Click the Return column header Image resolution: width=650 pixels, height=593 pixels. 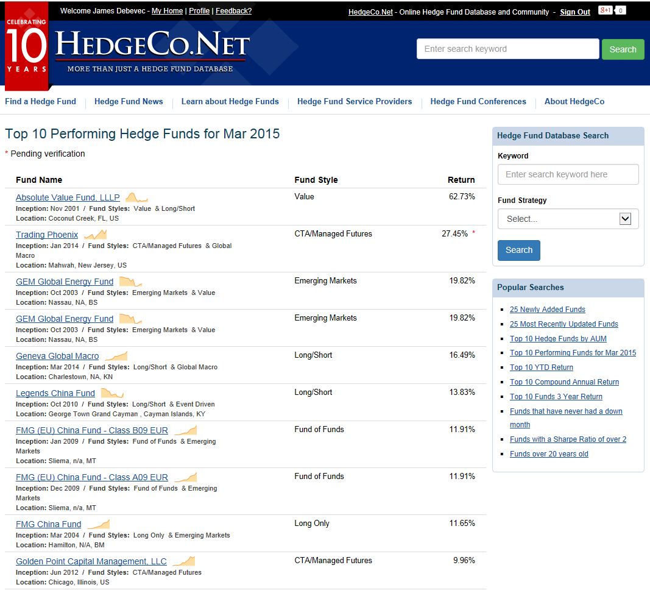(461, 180)
